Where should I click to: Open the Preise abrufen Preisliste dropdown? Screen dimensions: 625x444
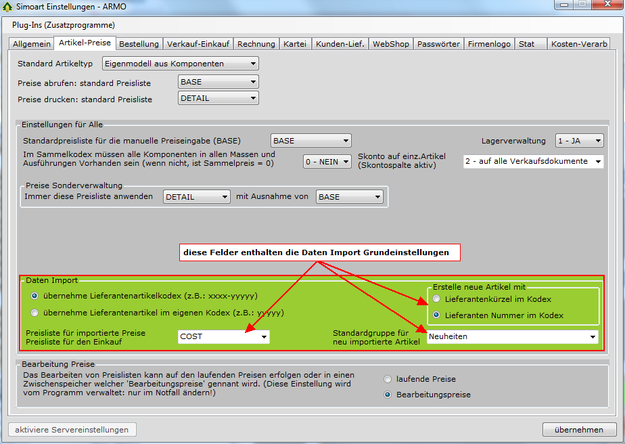[218, 82]
